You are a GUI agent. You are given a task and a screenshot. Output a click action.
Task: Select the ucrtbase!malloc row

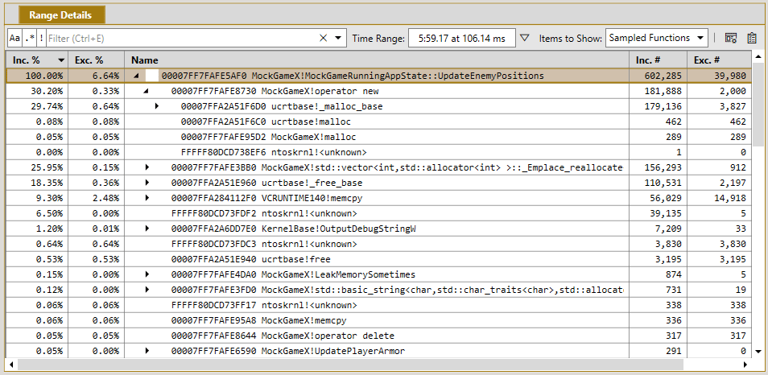coord(378,122)
